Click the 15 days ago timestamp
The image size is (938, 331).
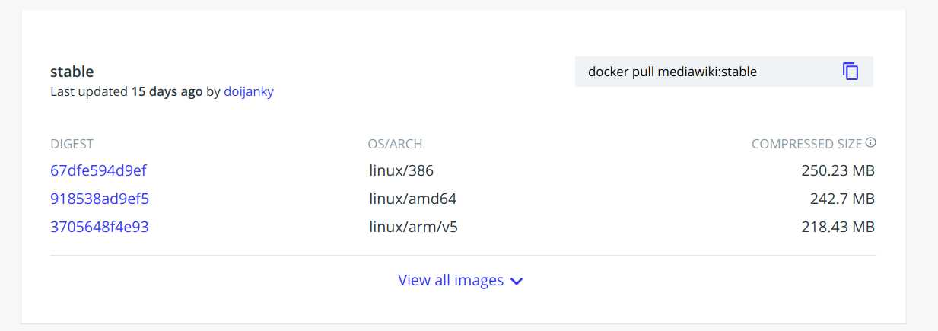[x=167, y=91]
